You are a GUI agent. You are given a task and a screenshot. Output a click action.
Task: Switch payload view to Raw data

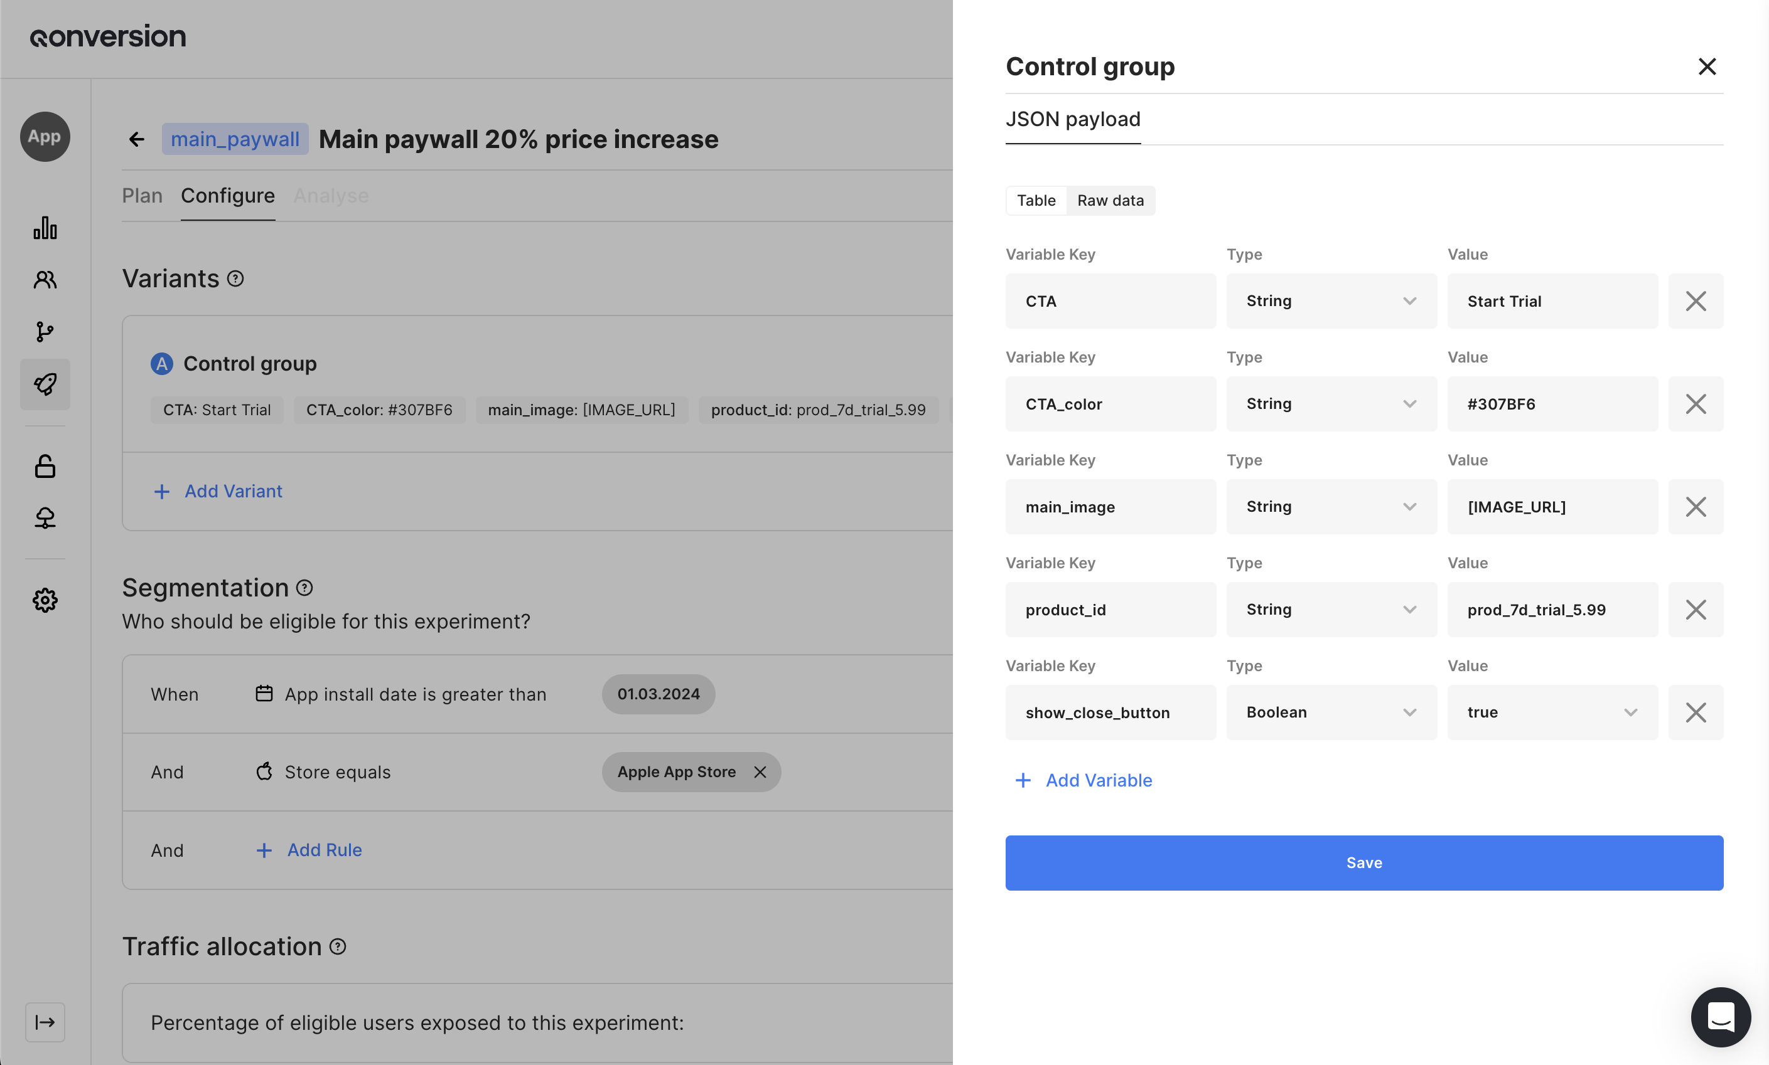[1110, 200]
